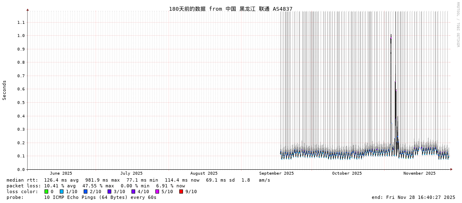The width and height of the screenshot is (462, 203).
Task: Select the October 2025 axis label
Action: [347, 173]
